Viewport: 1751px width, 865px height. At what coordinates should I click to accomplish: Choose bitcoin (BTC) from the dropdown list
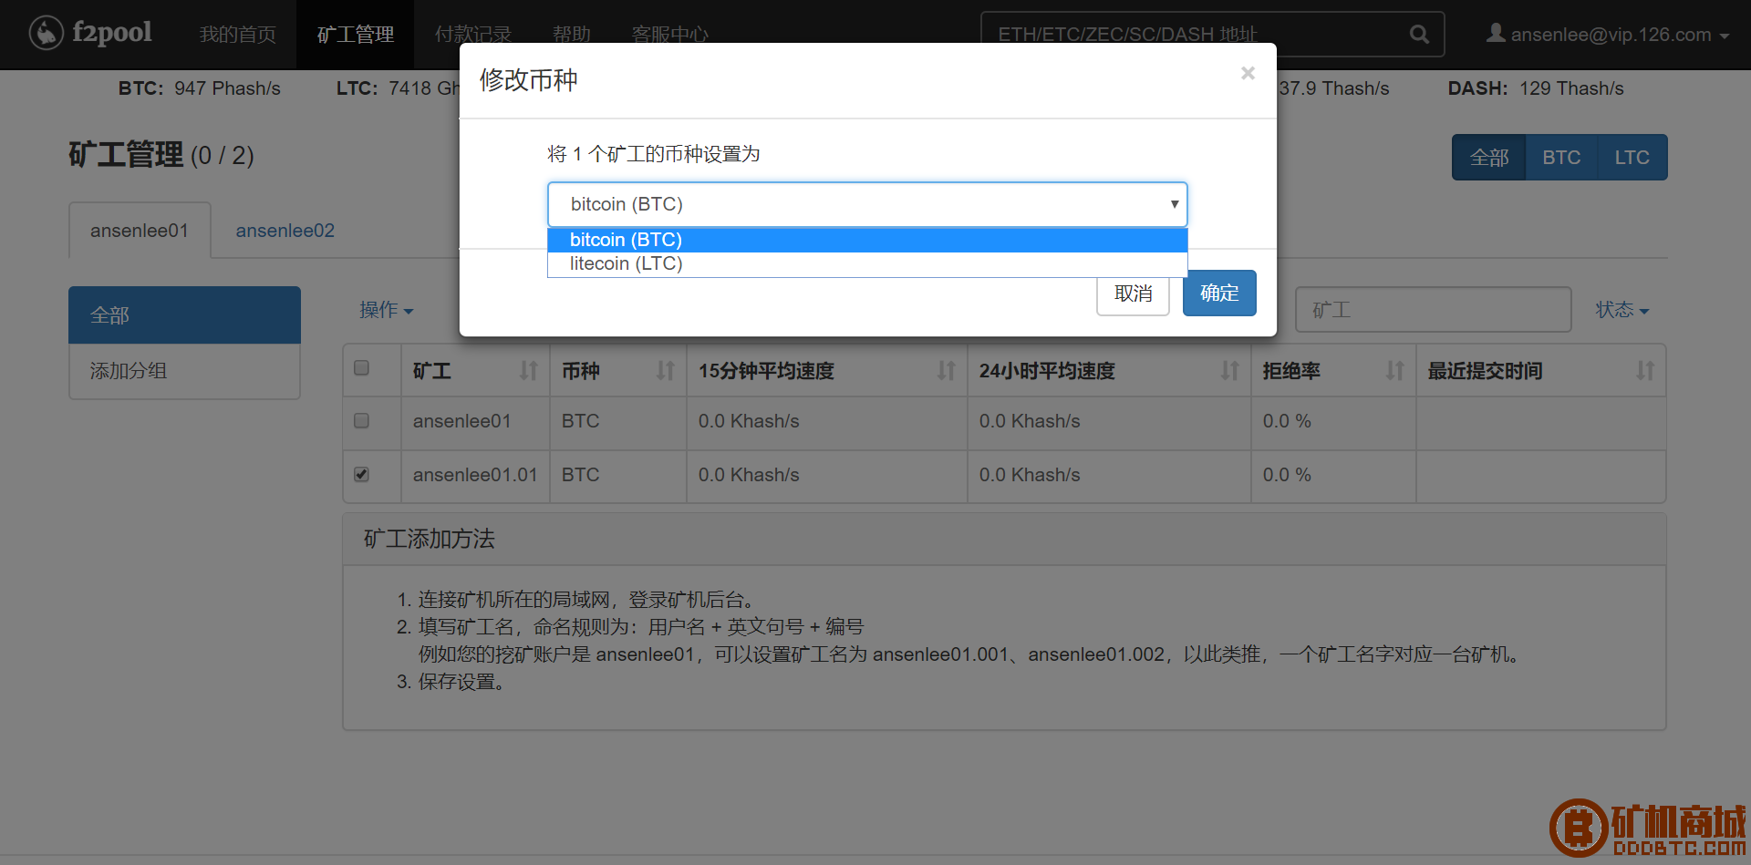click(x=867, y=240)
